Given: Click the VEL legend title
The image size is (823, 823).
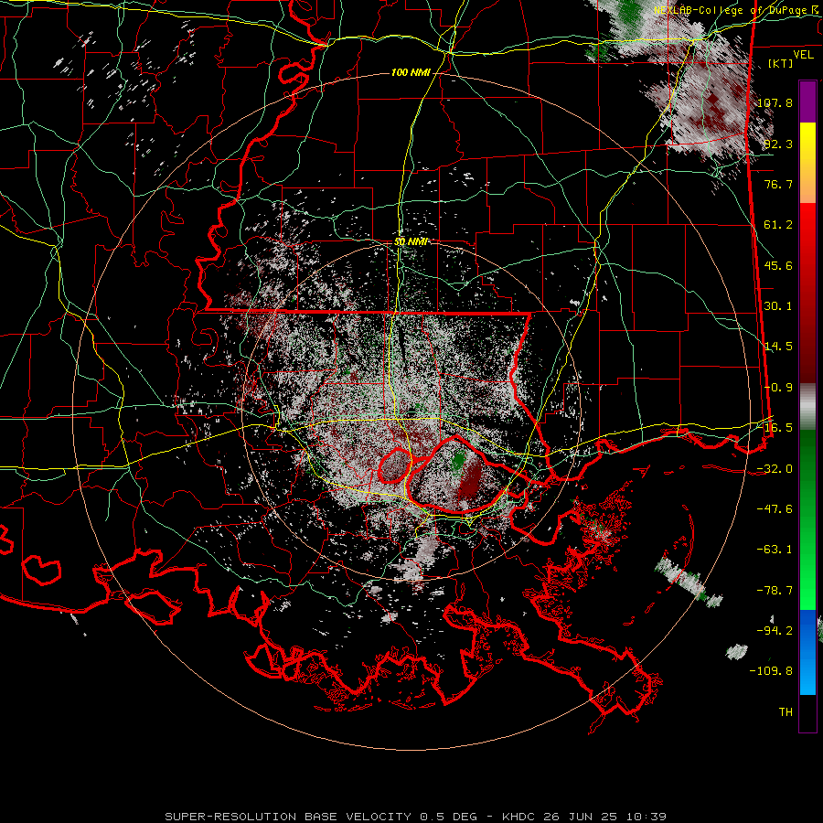Looking at the screenshot, I should (x=803, y=55).
